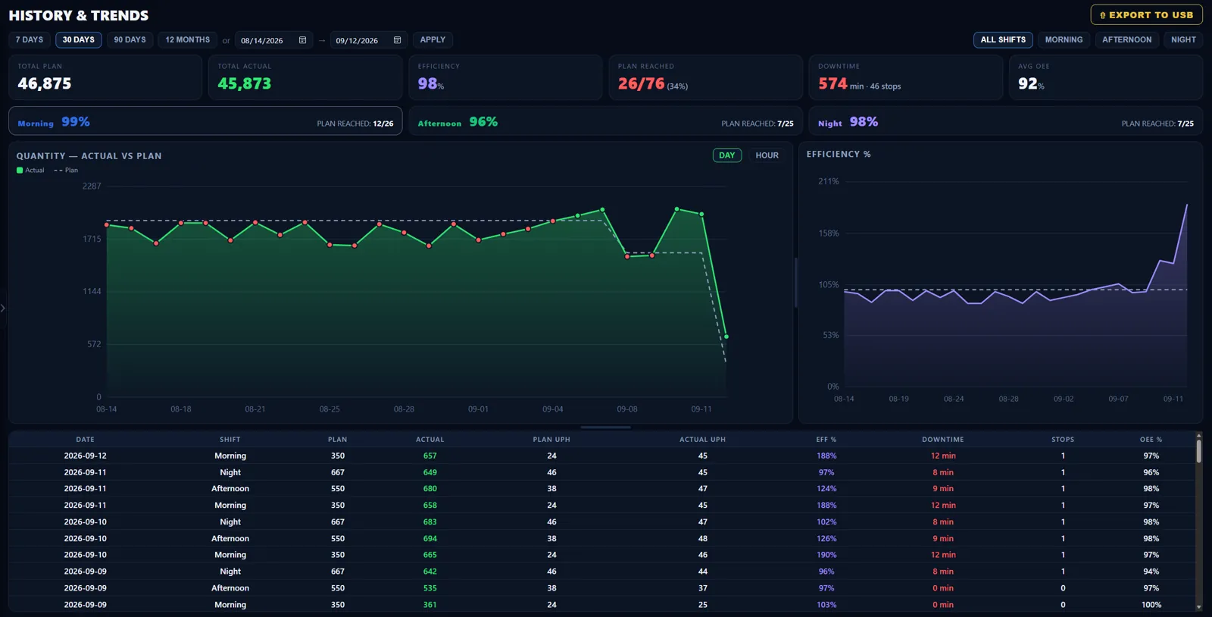Select the 12 MONTHS range
This screenshot has width=1212, height=617.
tap(188, 40)
